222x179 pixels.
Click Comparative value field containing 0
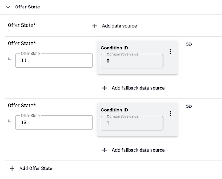[x=132, y=61]
